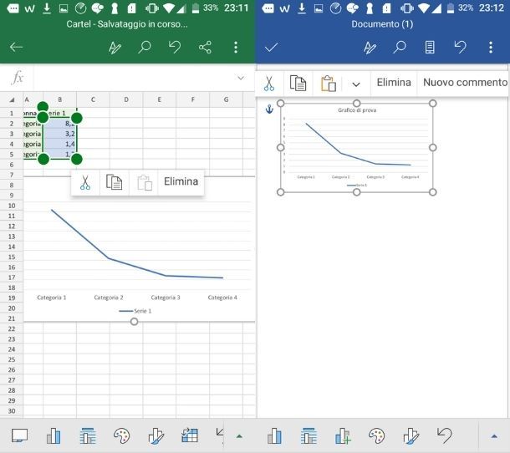Screen dimensions: 510x453
Task: Tap the Paste clipboard icon in Word
Action: (329, 84)
